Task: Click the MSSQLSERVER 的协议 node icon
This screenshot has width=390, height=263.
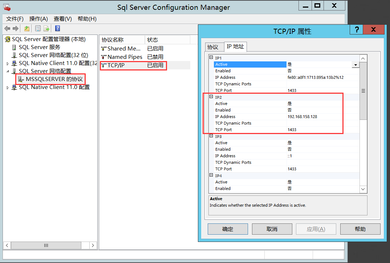Action: [x=21, y=79]
